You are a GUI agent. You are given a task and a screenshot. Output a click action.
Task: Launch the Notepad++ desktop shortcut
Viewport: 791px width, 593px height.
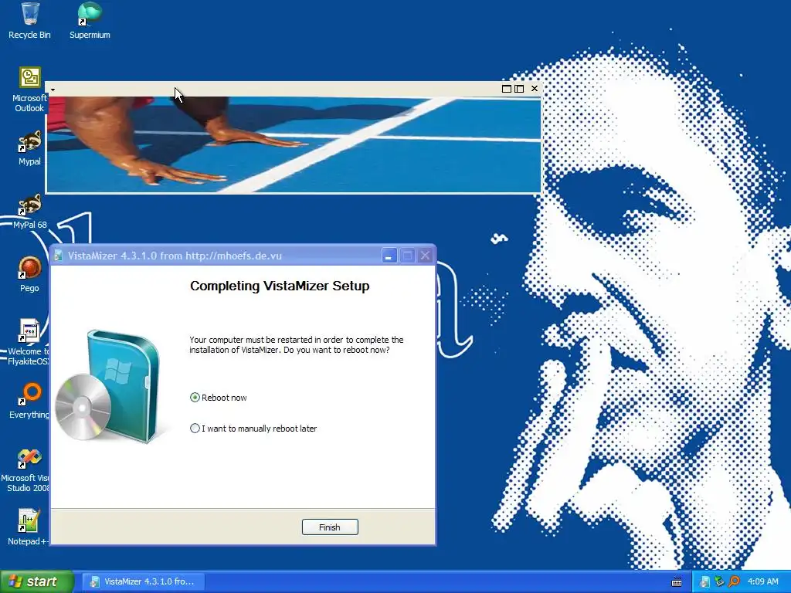click(28, 527)
